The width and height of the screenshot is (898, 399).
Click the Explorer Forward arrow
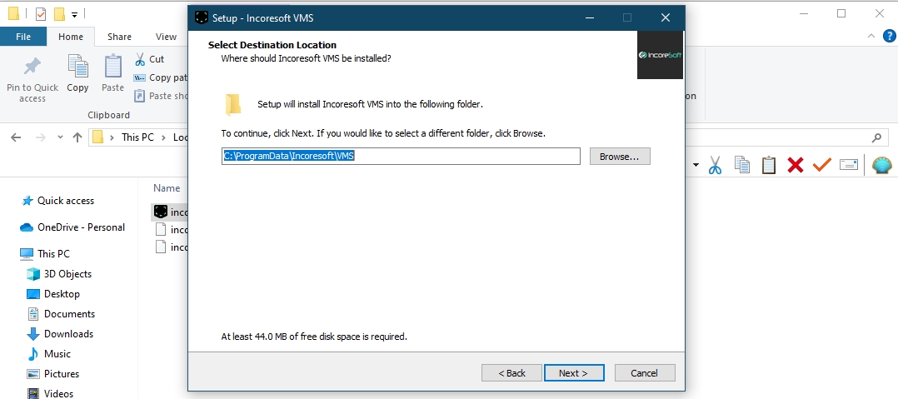(40, 137)
